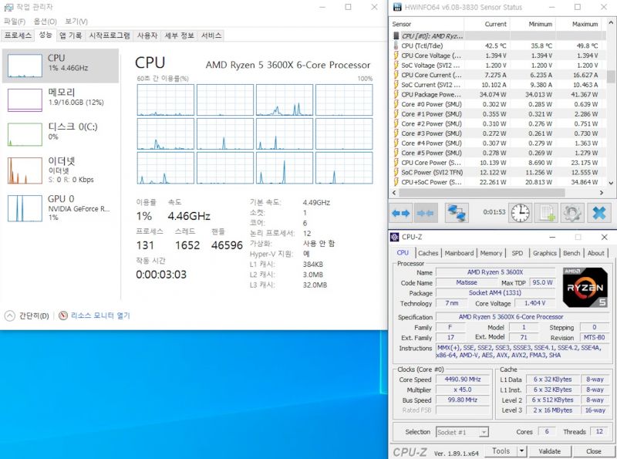Collapse Task Manager with fewer details chevron
Image resolution: width=617 pixels, height=459 pixels.
(x=10, y=316)
